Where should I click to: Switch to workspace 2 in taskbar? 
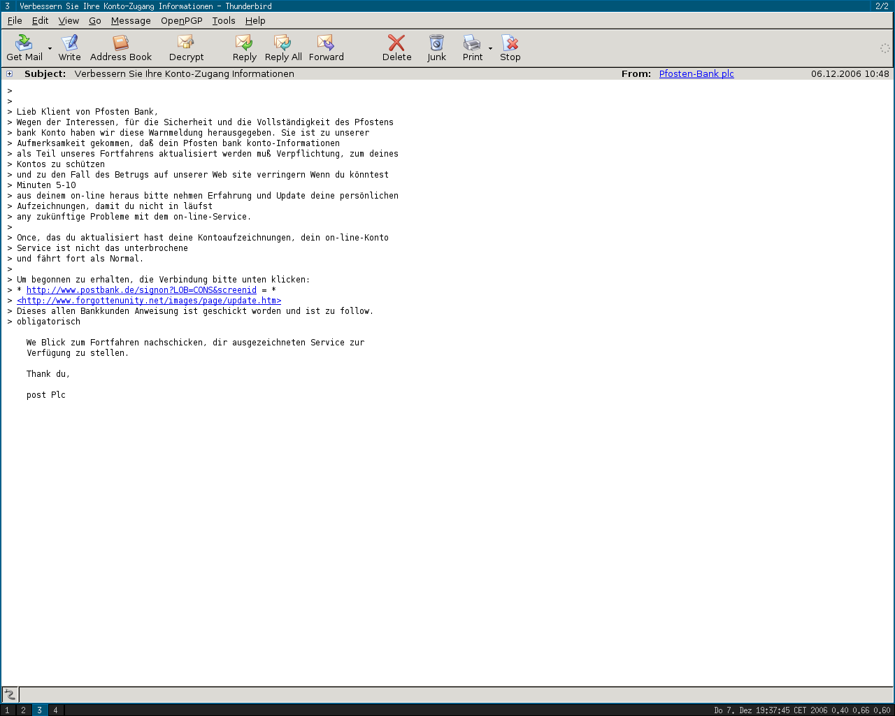coord(23,710)
